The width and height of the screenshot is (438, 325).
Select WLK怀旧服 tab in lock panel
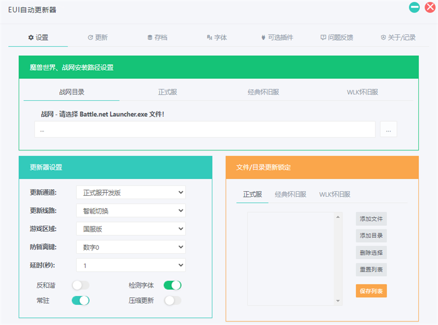pos(335,195)
